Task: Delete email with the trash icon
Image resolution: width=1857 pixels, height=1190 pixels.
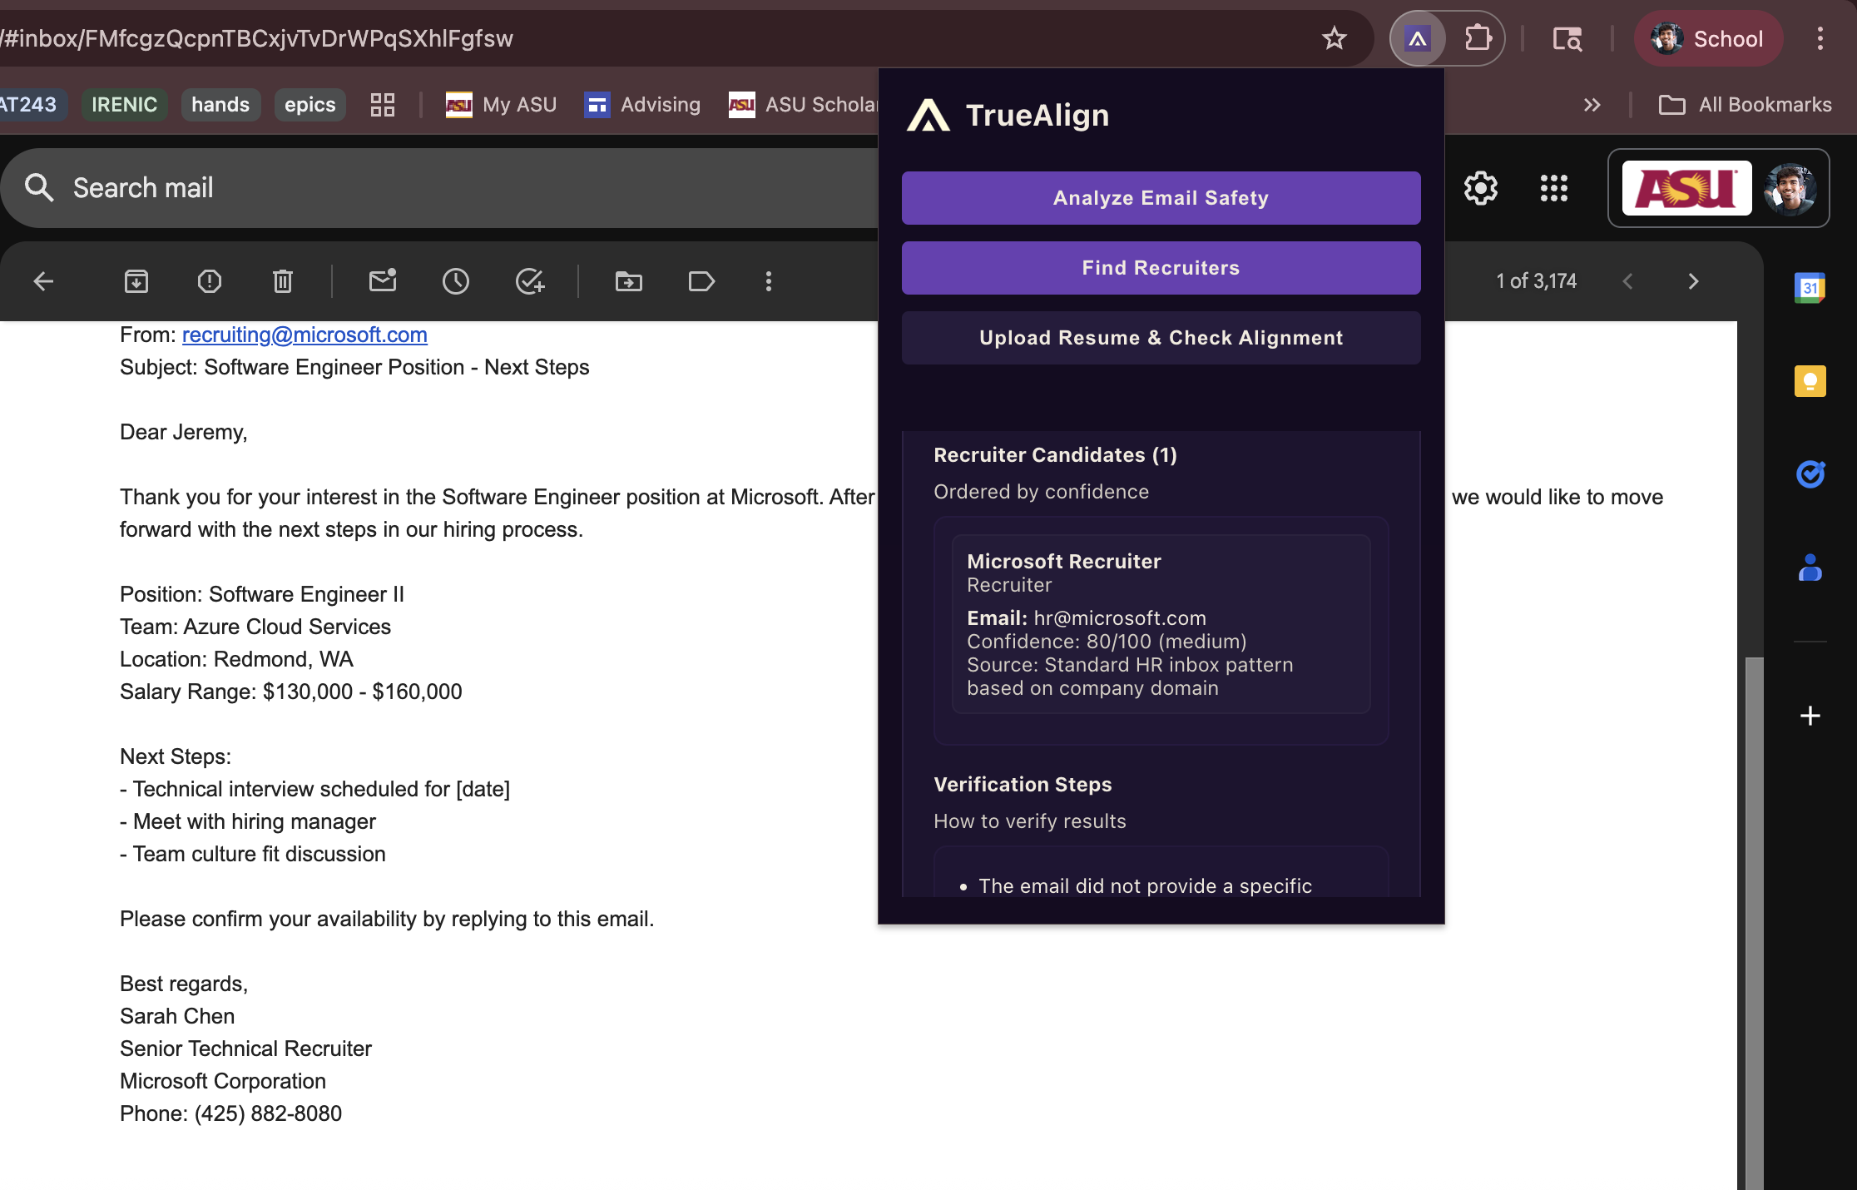Action: [283, 281]
